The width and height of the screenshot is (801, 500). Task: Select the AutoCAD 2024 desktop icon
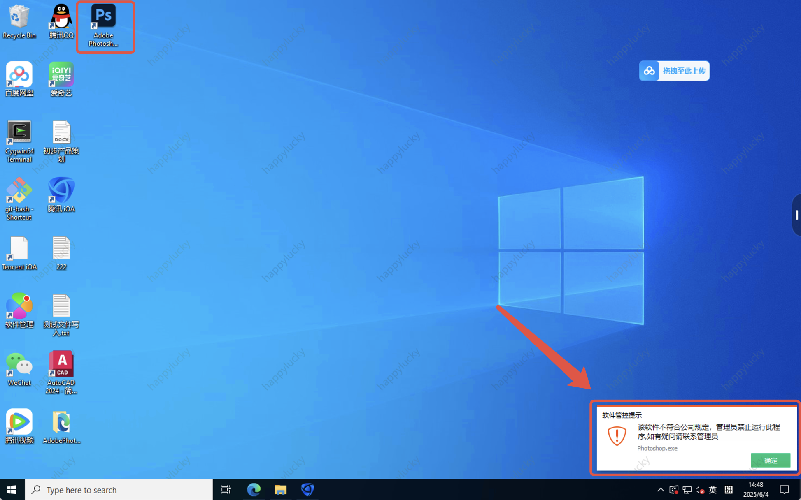61,364
